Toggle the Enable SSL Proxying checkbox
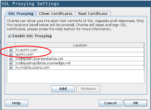Screen dimensions: 151x110 (10, 36)
